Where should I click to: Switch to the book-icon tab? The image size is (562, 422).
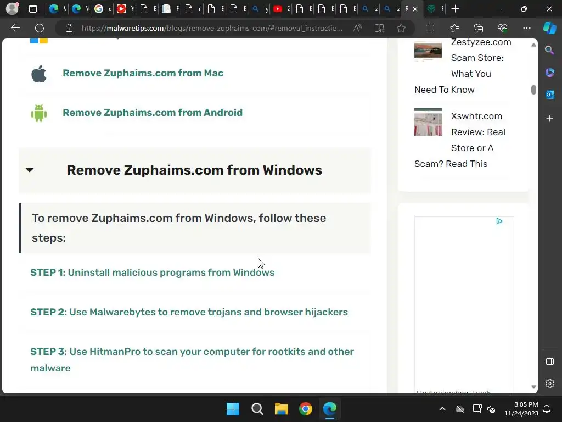(x=170, y=9)
